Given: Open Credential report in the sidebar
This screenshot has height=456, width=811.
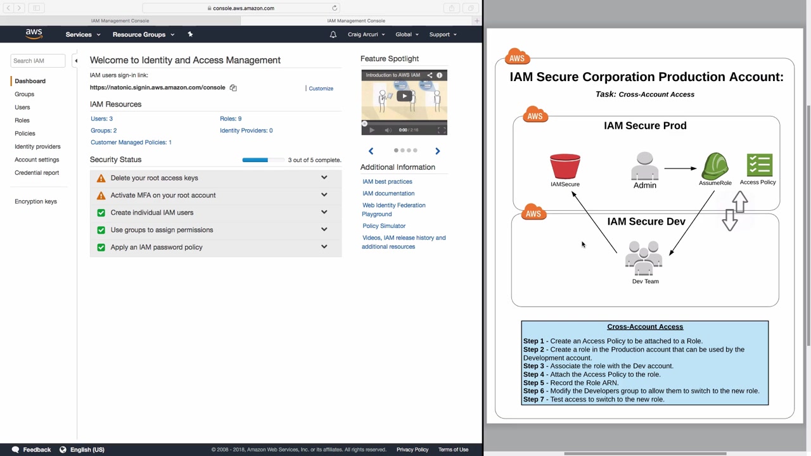Looking at the screenshot, I should (37, 173).
